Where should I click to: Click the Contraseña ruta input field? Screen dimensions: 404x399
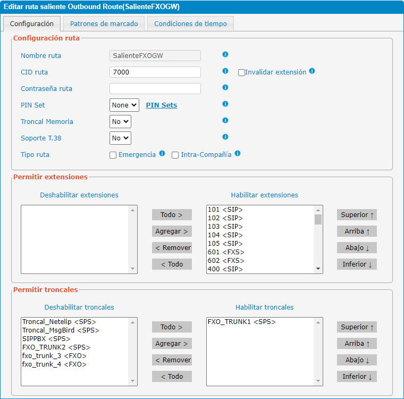[x=155, y=89]
